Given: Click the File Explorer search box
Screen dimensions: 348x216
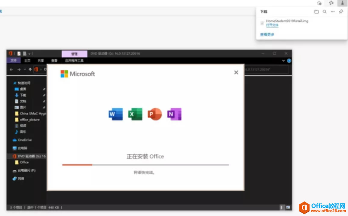Looking at the screenshot, I should [x=267, y=69].
